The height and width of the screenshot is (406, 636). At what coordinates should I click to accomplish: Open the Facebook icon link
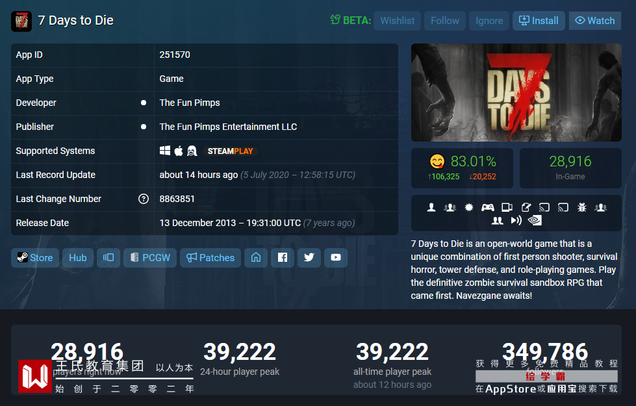(283, 257)
